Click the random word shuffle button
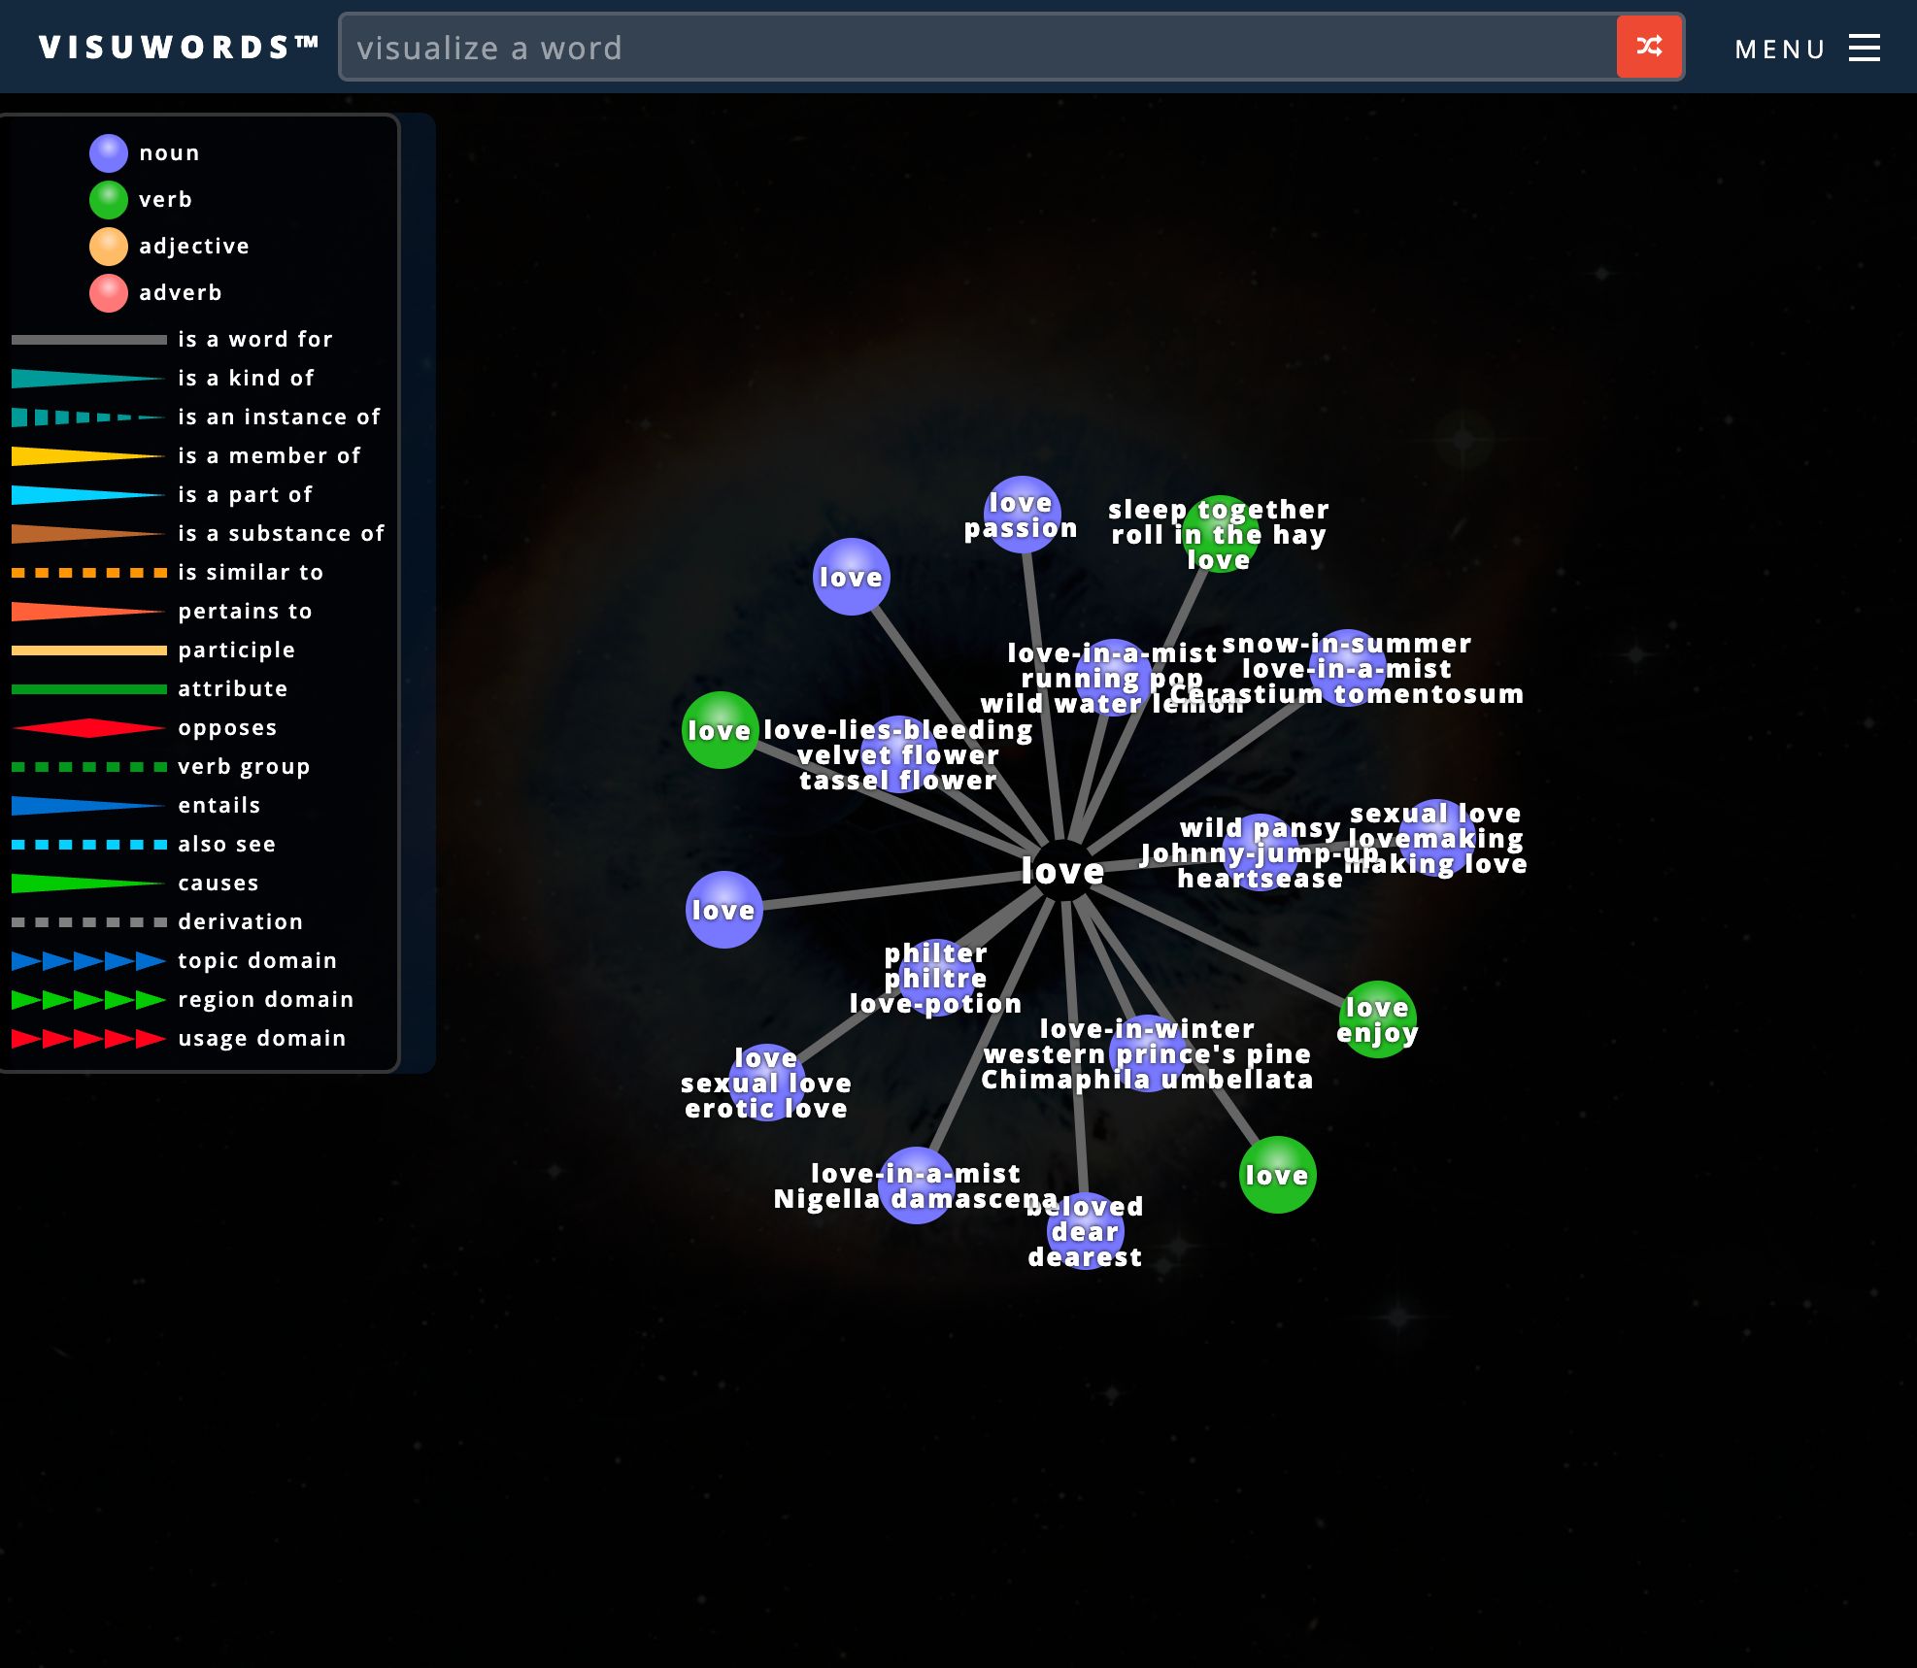This screenshot has width=1917, height=1668. pos(1649,47)
